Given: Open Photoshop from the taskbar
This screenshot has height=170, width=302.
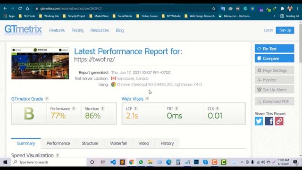Looking at the screenshot, I should [196, 162].
